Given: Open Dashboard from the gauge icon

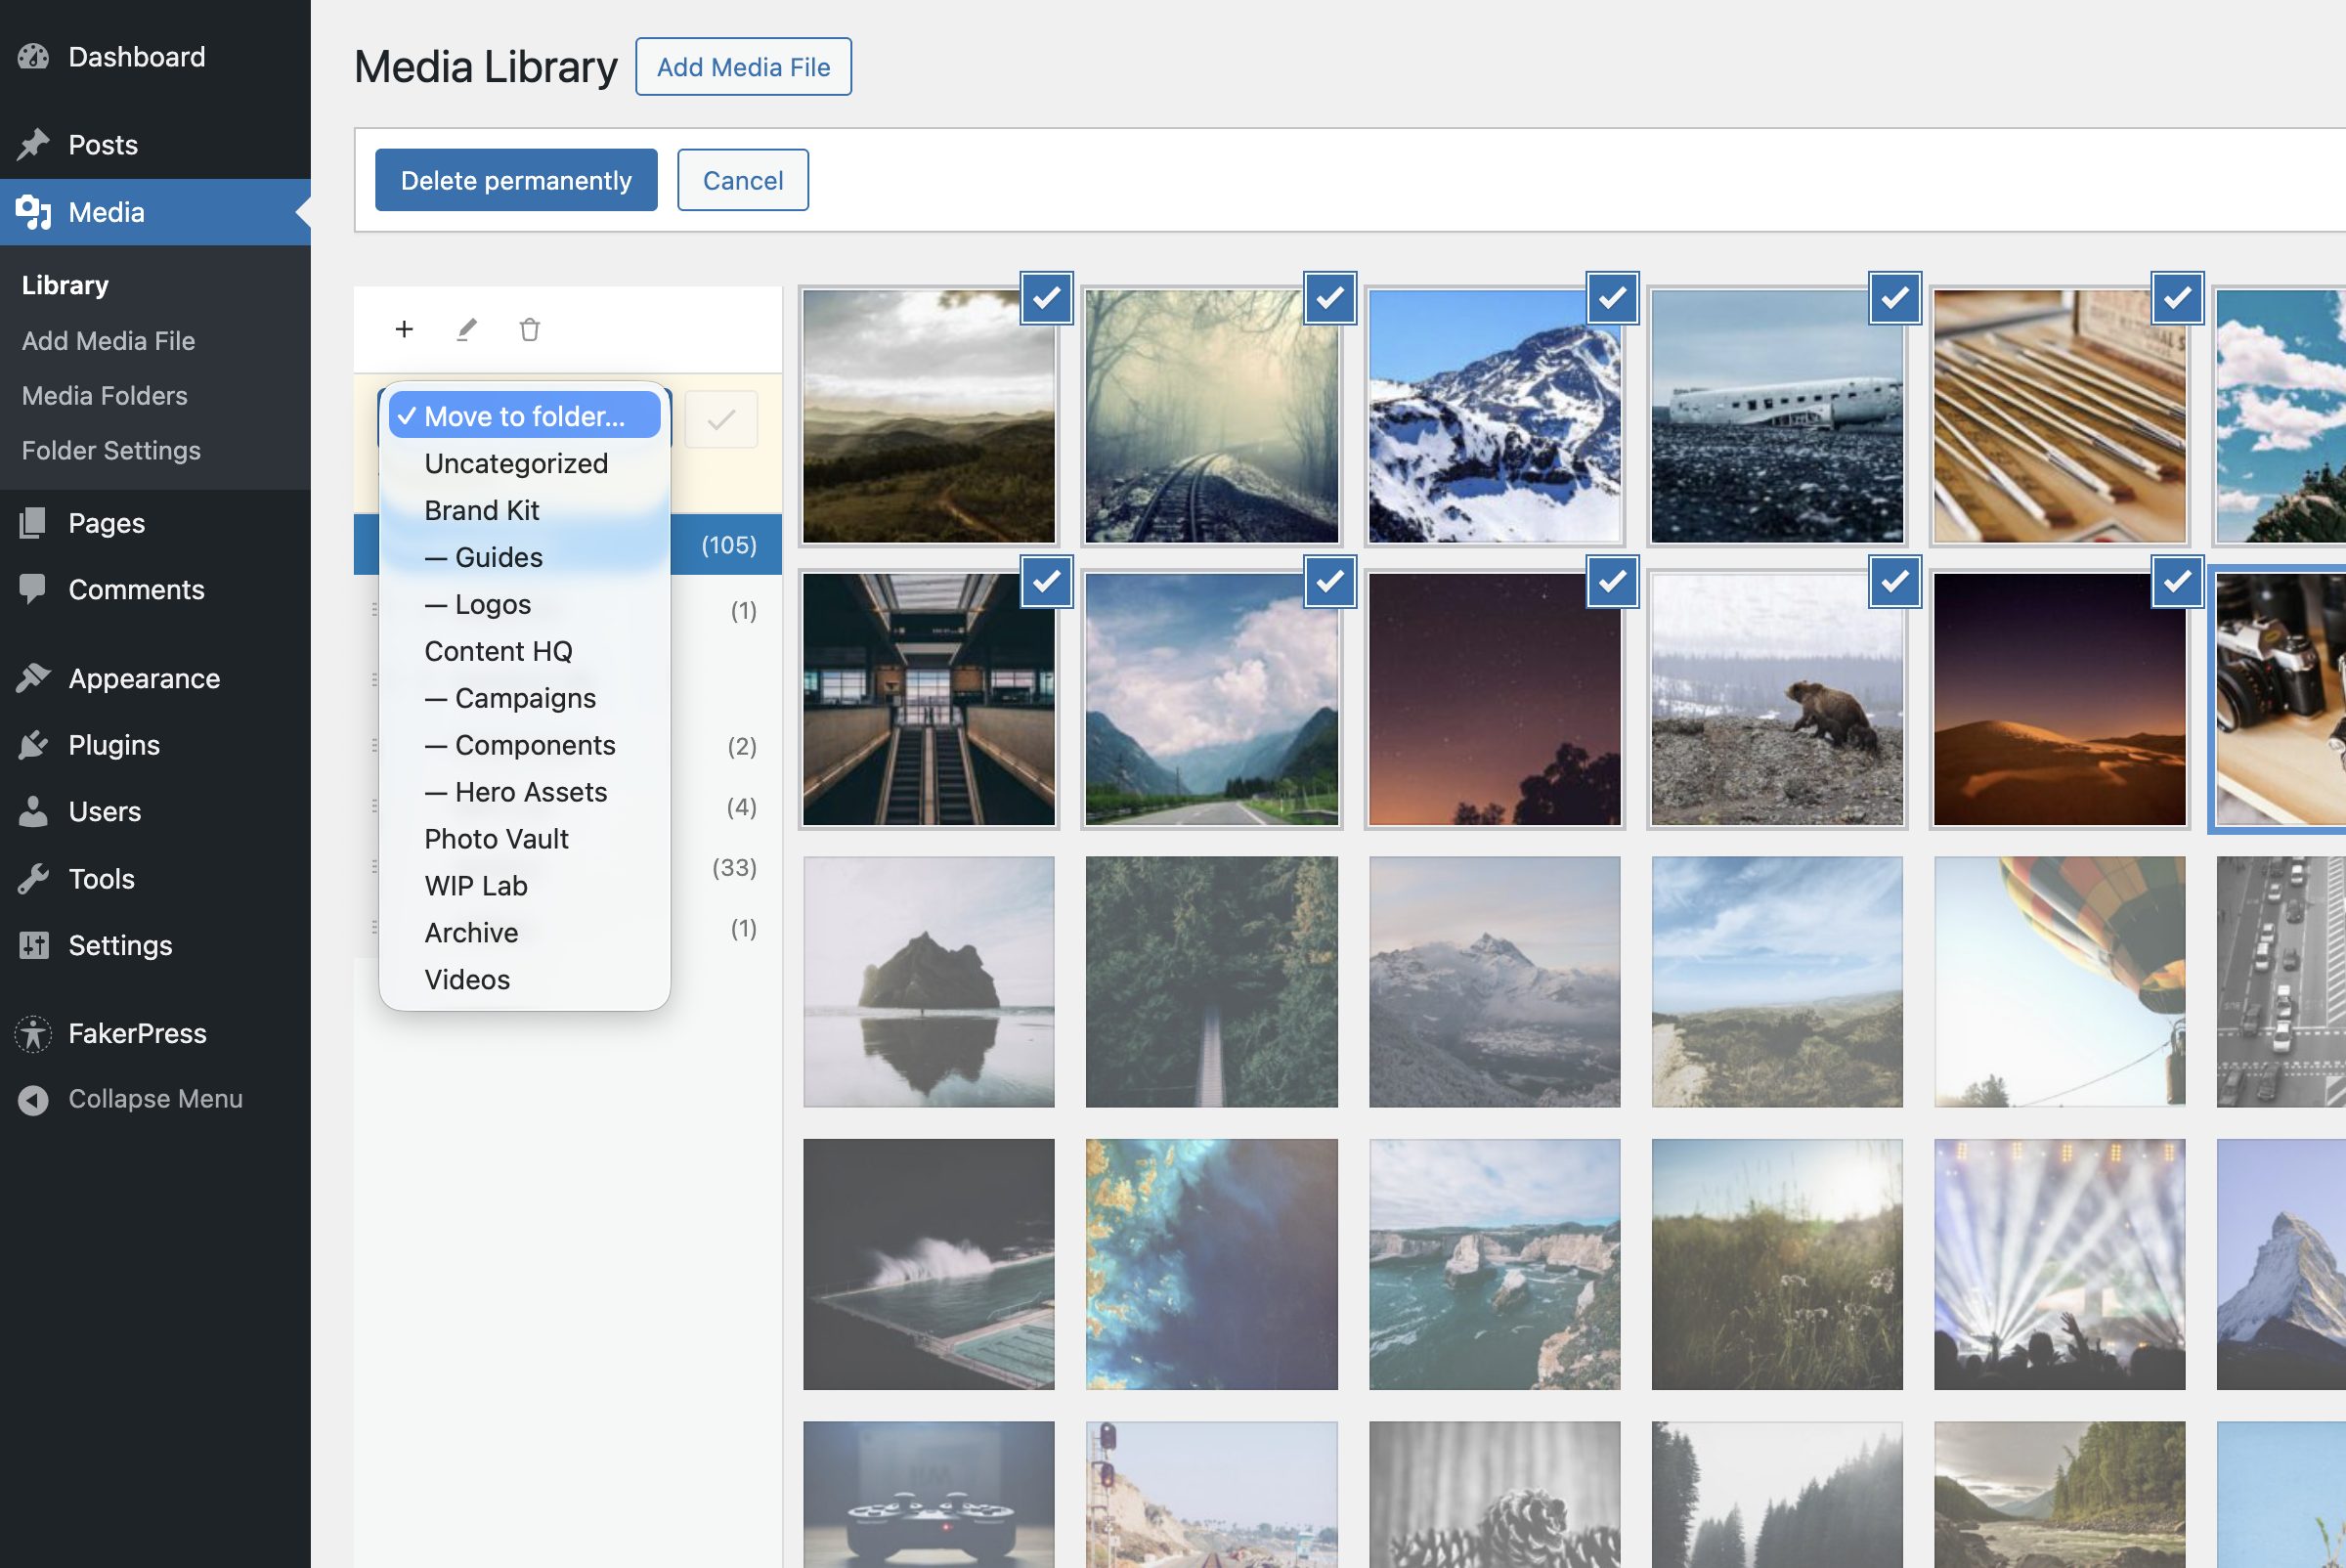Looking at the screenshot, I should 33,57.
